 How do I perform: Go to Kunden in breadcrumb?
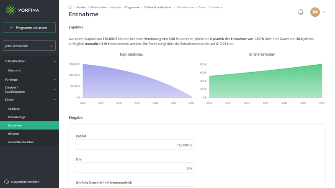tap(81, 7)
